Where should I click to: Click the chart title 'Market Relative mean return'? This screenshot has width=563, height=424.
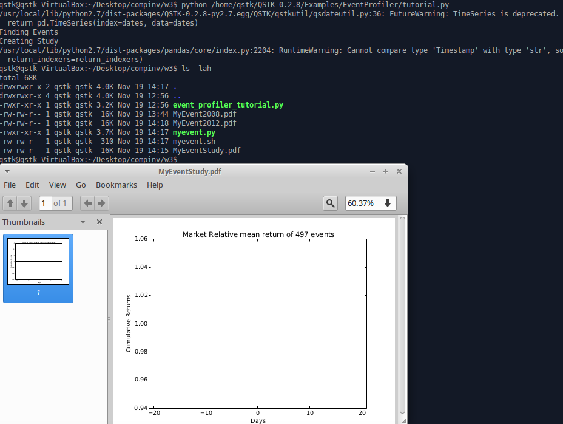click(x=258, y=234)
